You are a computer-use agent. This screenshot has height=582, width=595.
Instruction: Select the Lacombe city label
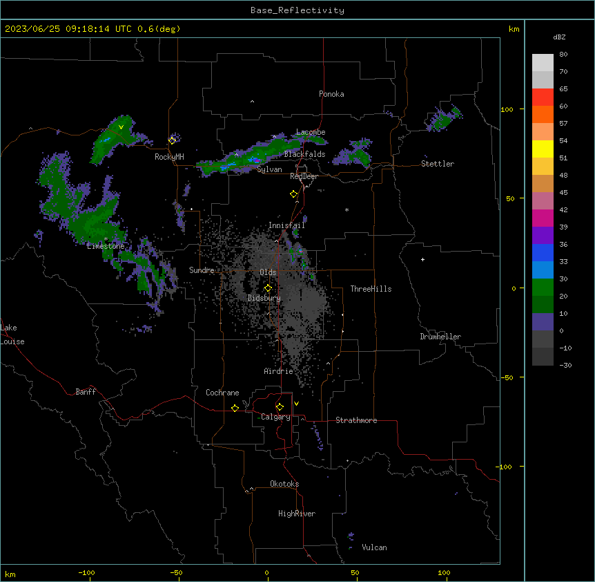coord(311,132)
